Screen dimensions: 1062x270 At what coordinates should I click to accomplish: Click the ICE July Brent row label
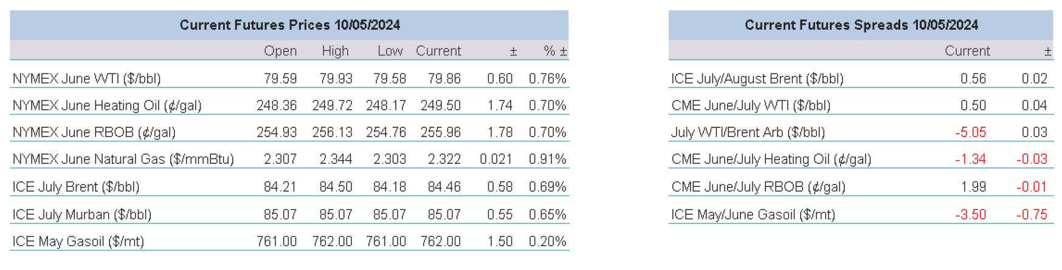pyautogui.click(x=76, y=187)
